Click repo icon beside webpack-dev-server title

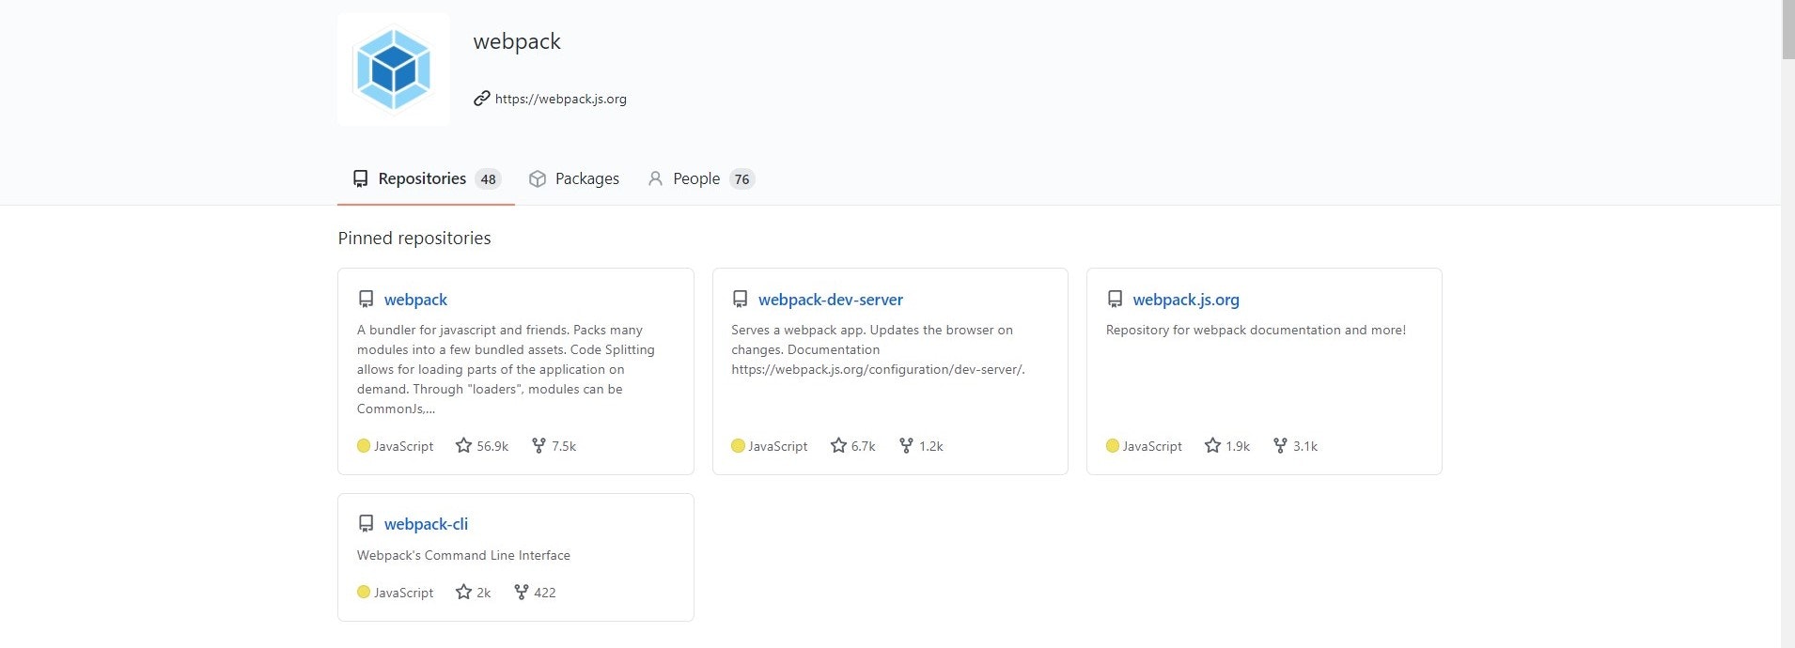click(x=740, y=300)
